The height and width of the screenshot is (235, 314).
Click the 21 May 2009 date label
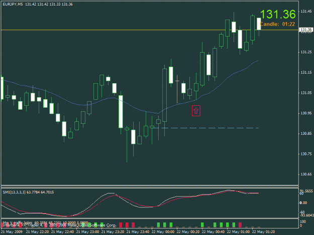(12, 232)
